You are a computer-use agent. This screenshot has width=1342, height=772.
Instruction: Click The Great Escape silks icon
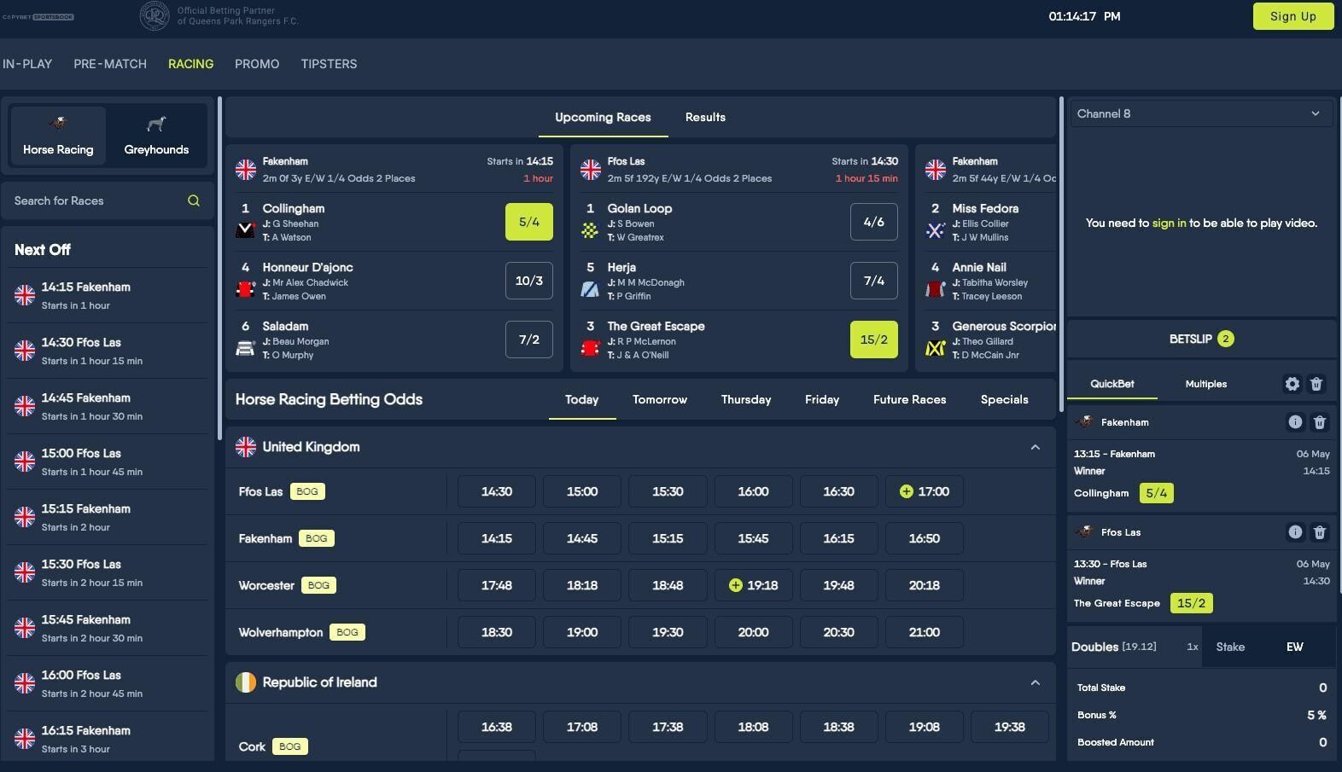[590, 347]
